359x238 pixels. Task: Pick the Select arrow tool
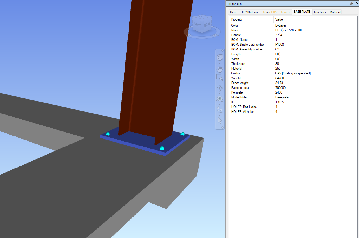pos(219,120)
